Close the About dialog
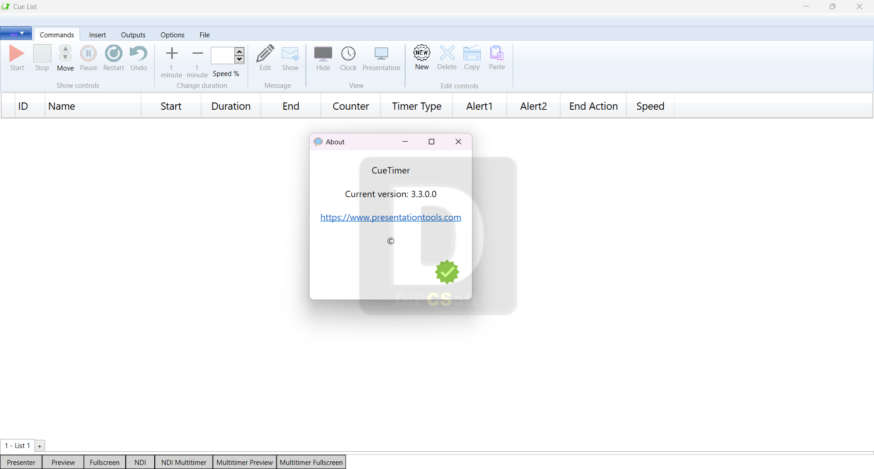Screen dimensions: 874x469 point(458,142)
